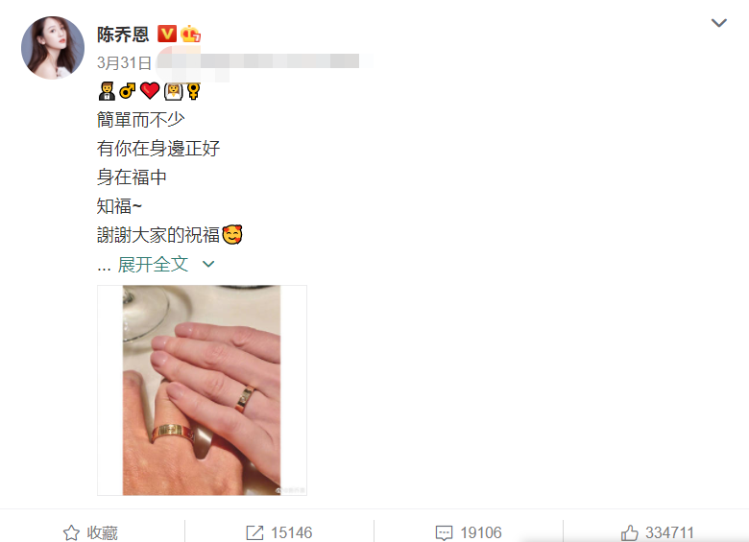Image resolution: width=749 pixels, height=542 pixels.
Task: Click the comment bubble icon
Action: (x=444, y=532)
